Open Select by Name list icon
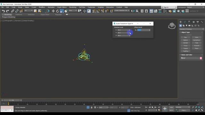This screenshot has width=205, height=115. 40,11
